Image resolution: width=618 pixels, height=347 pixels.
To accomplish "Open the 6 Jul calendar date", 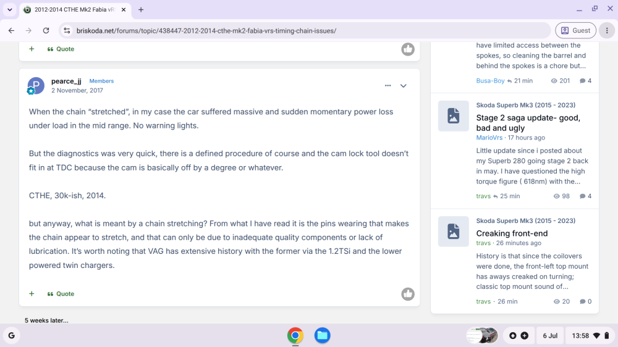I will pyautogui.click(x=550, y=336).
